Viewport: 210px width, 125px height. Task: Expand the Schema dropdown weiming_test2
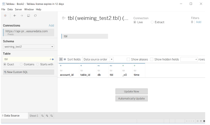point(52,47)
